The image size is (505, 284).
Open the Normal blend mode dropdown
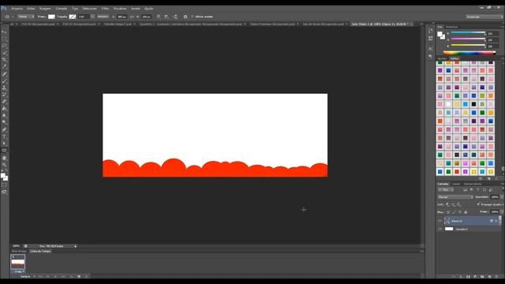coord(455,196)
